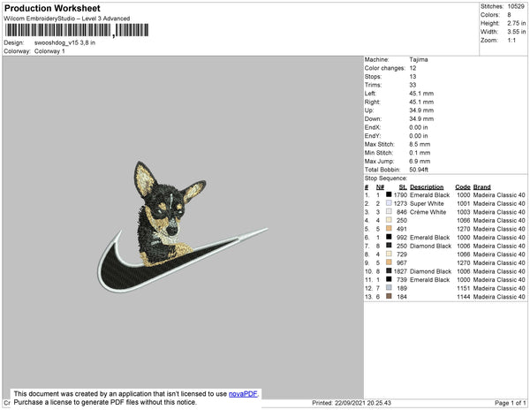This screenshot has height=410, width=530.
Task: Click the Trims value 33
Action: 413,85
